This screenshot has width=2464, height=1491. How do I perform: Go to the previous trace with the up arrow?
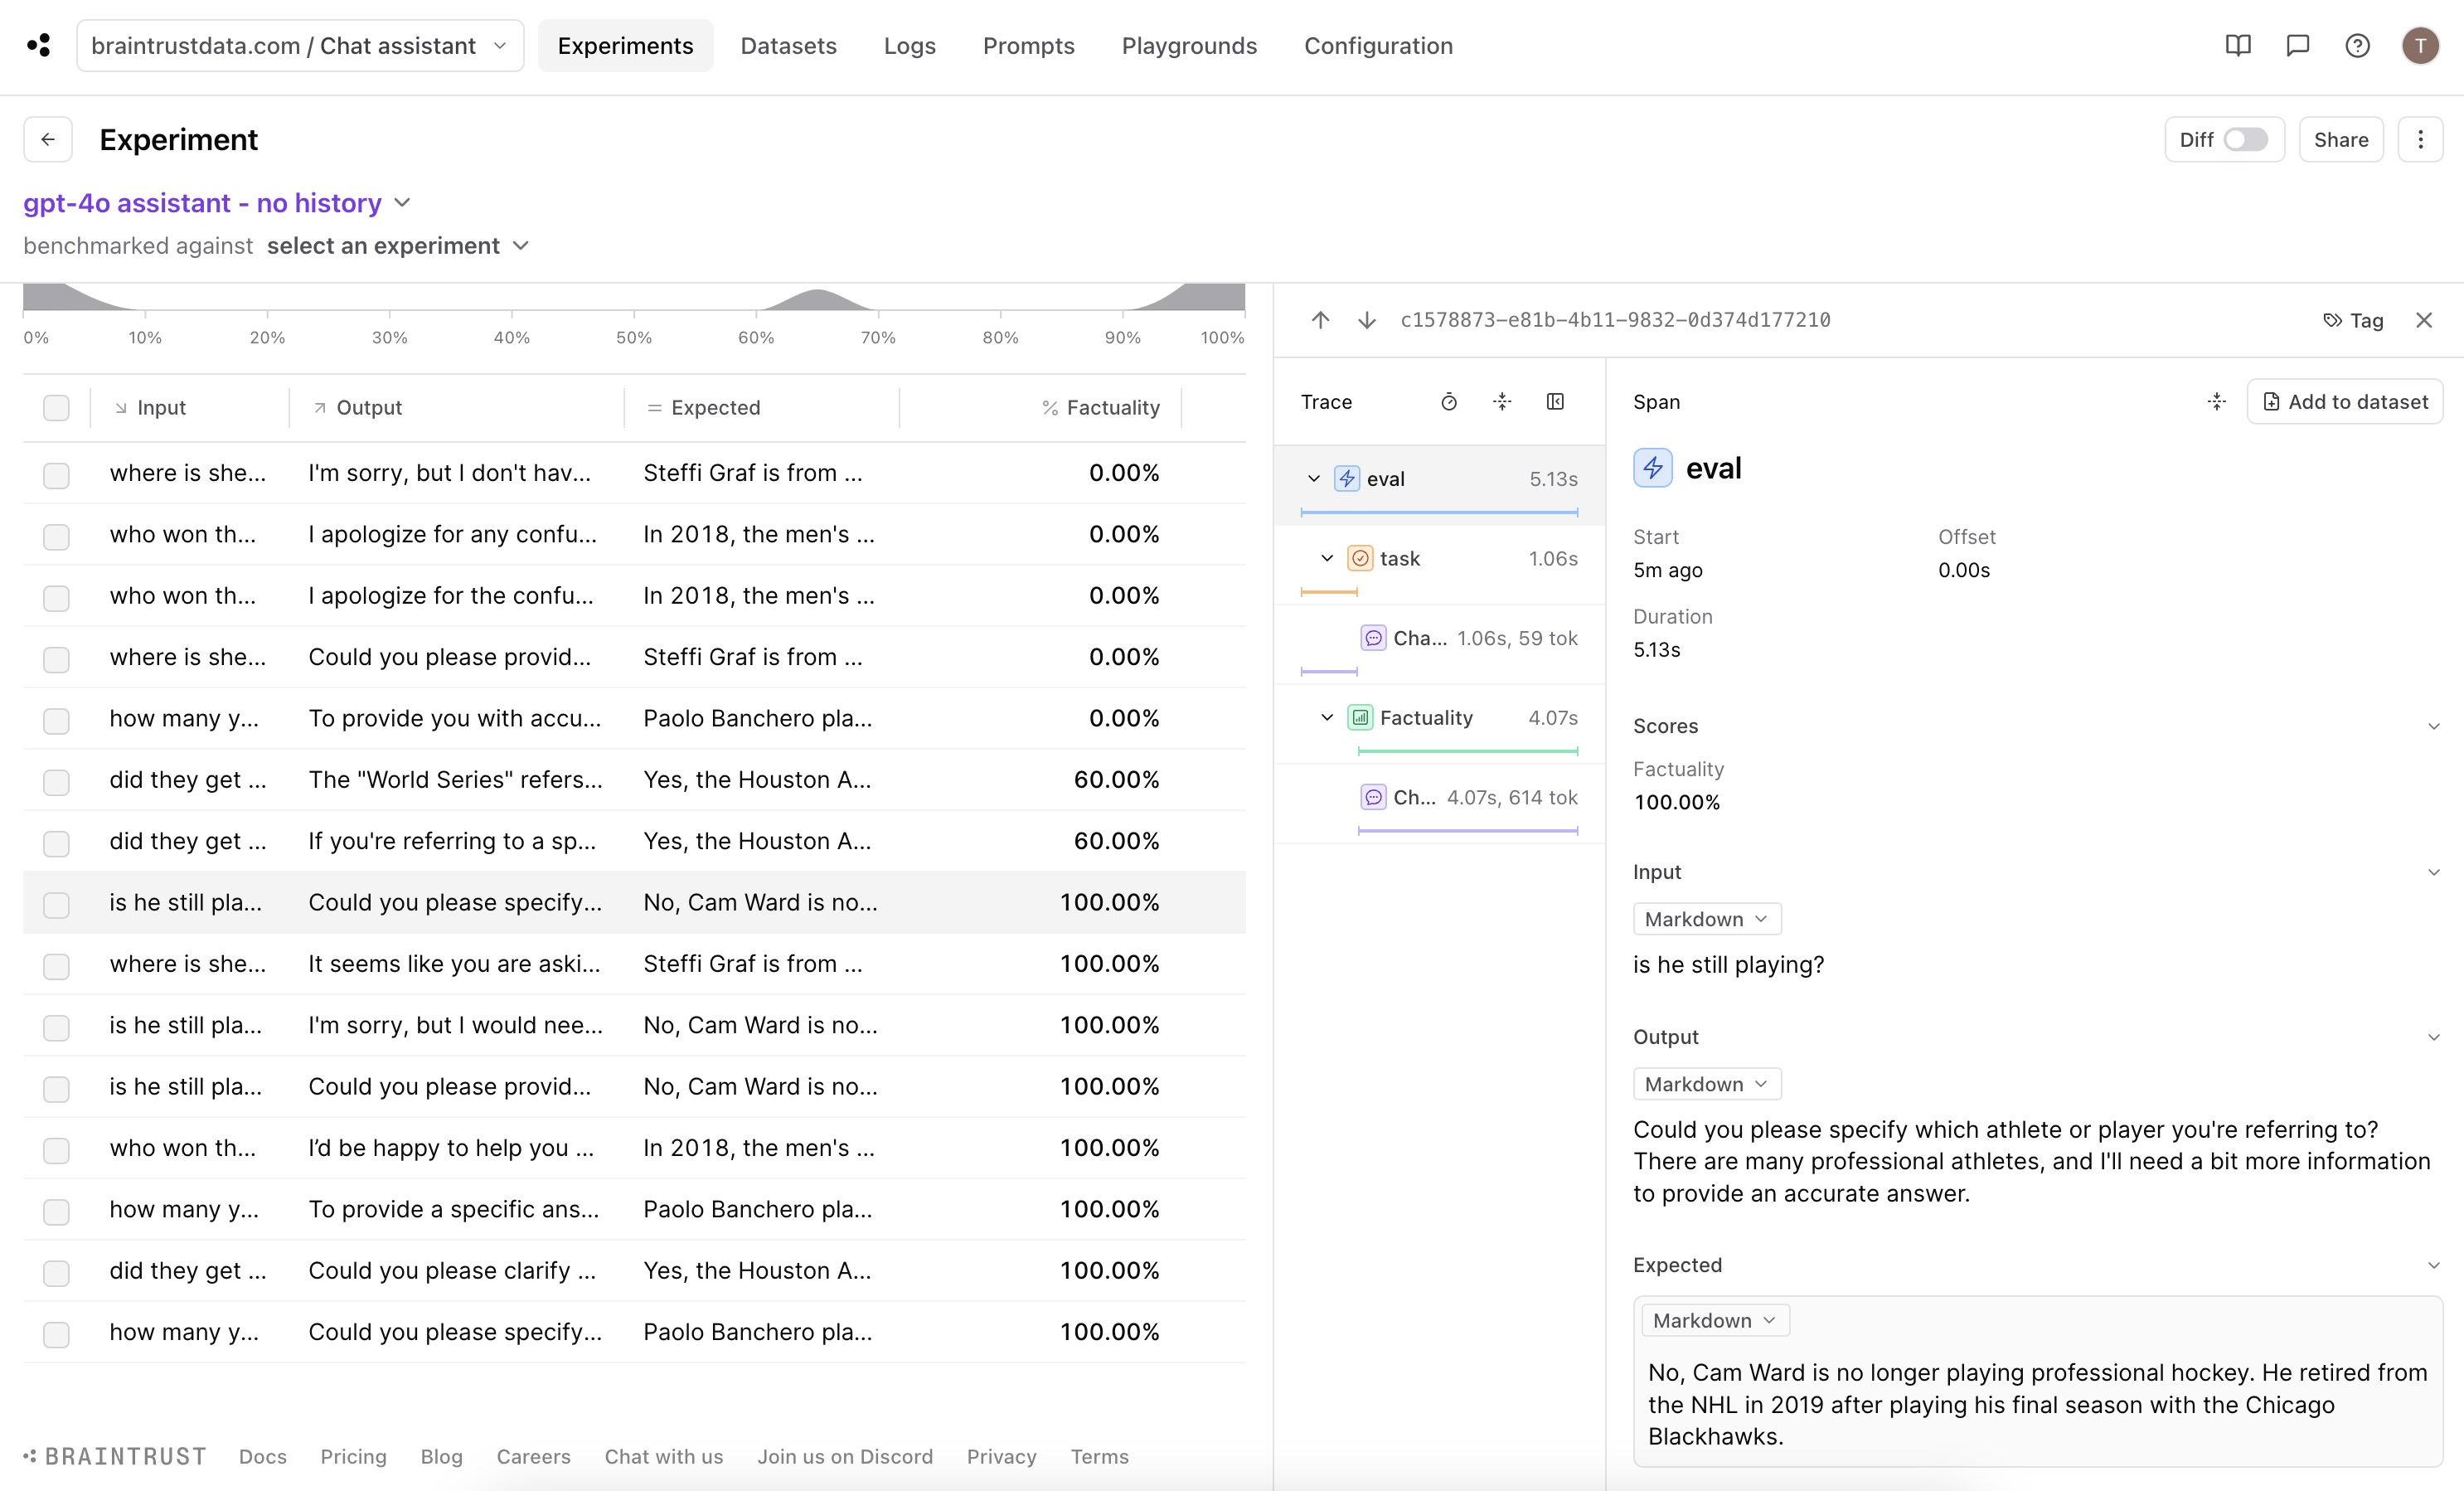[x=1320, y=320]
